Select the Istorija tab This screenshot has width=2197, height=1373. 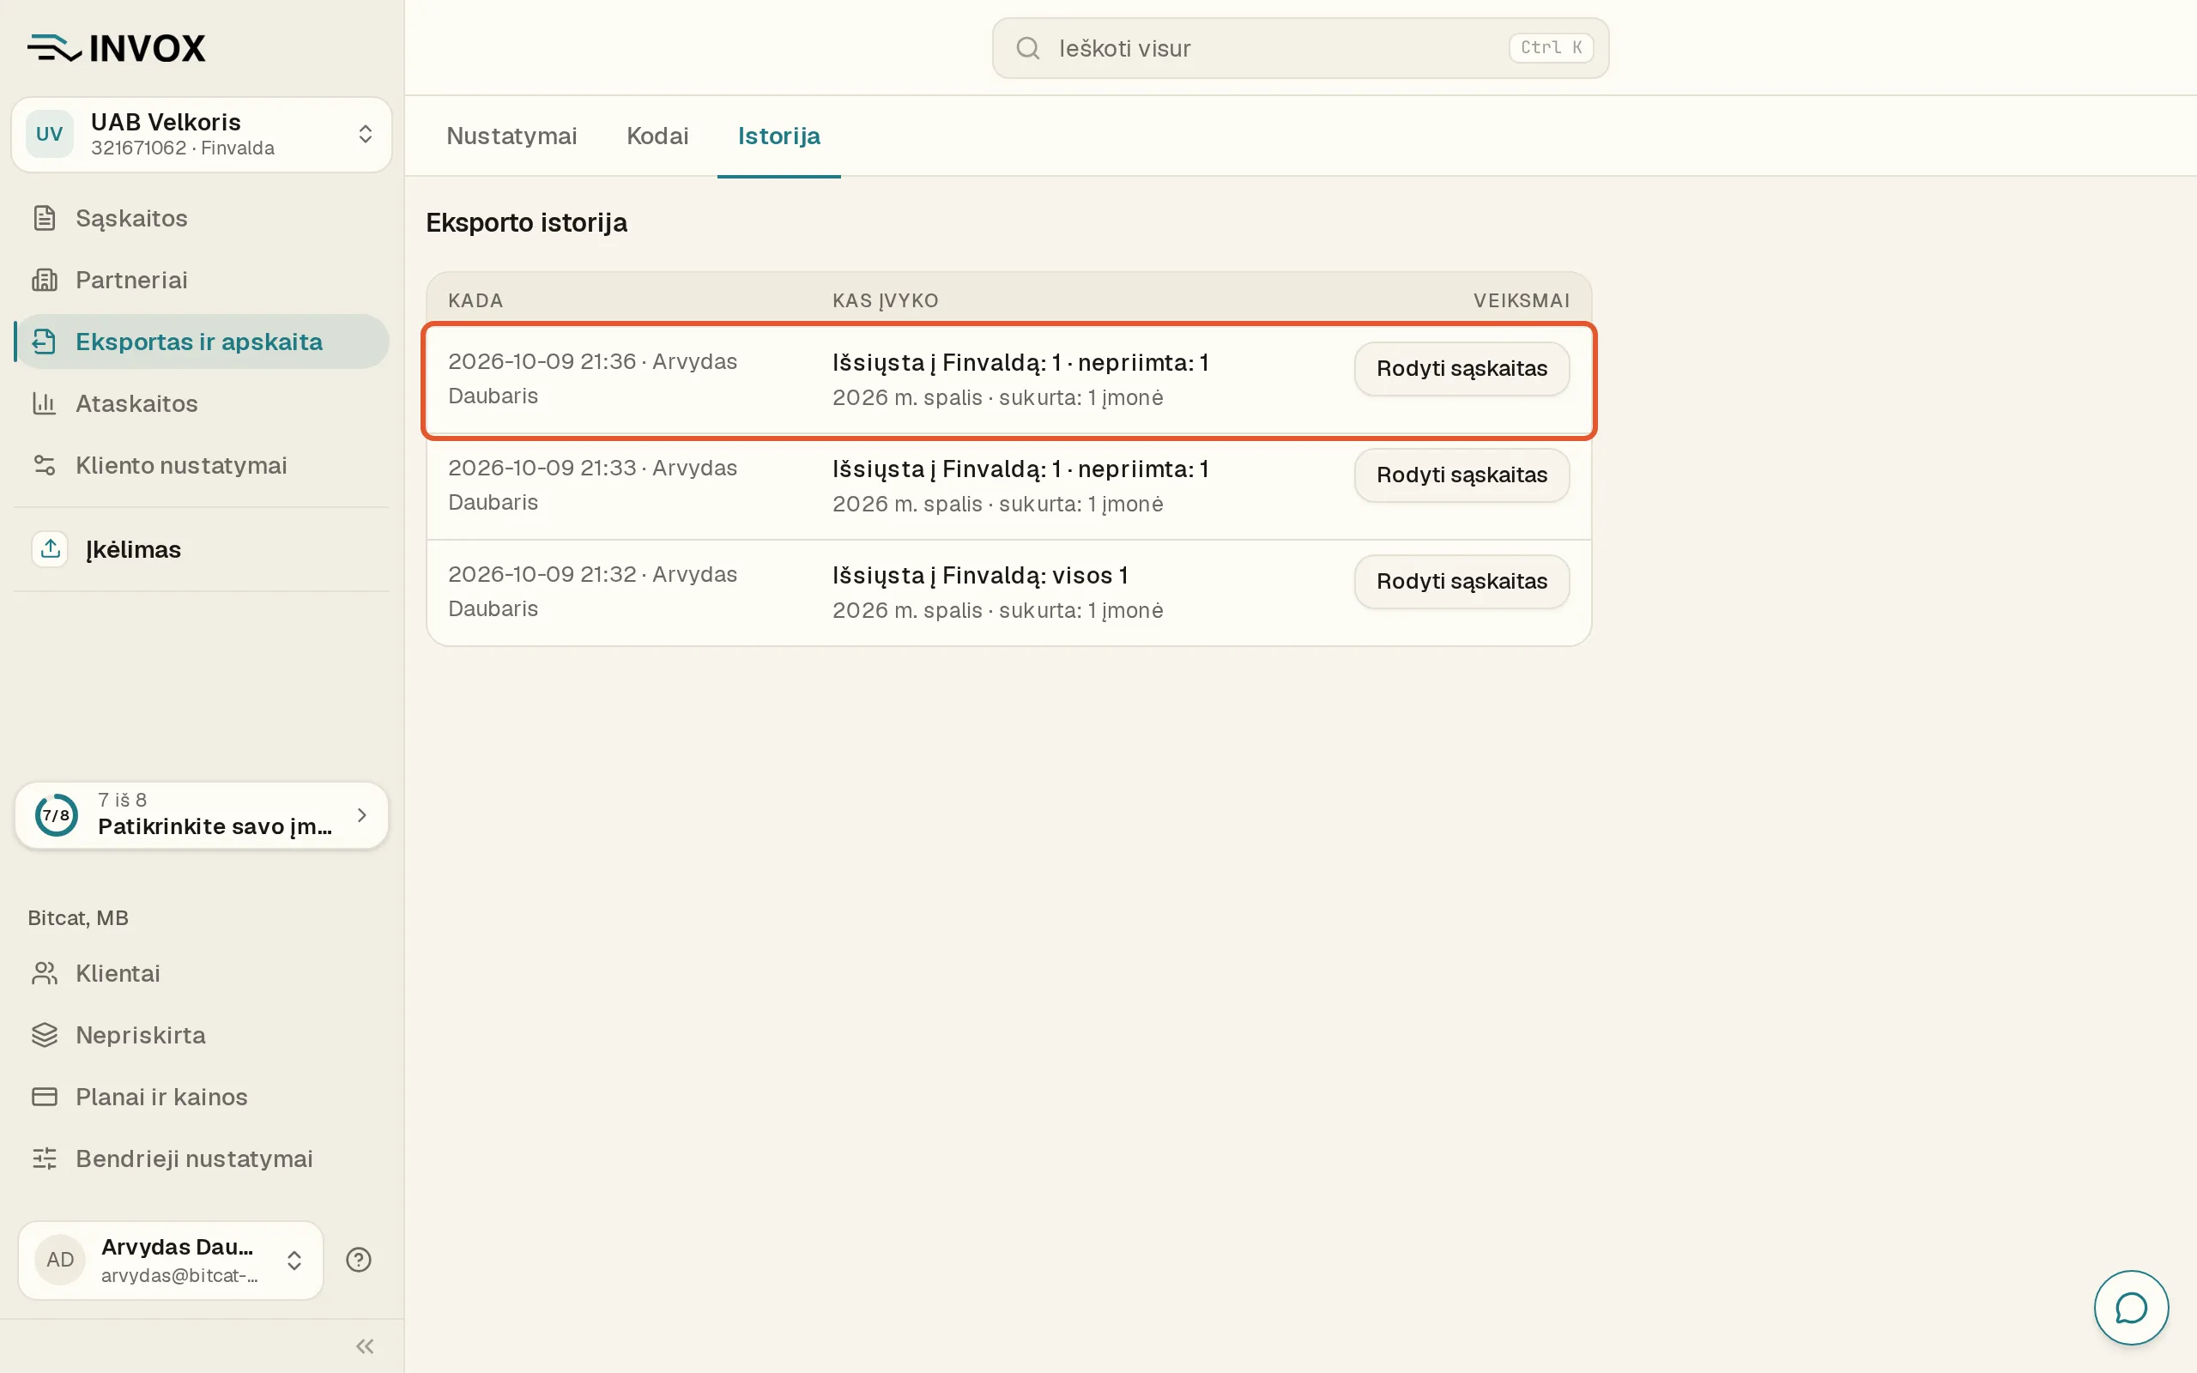779,136
